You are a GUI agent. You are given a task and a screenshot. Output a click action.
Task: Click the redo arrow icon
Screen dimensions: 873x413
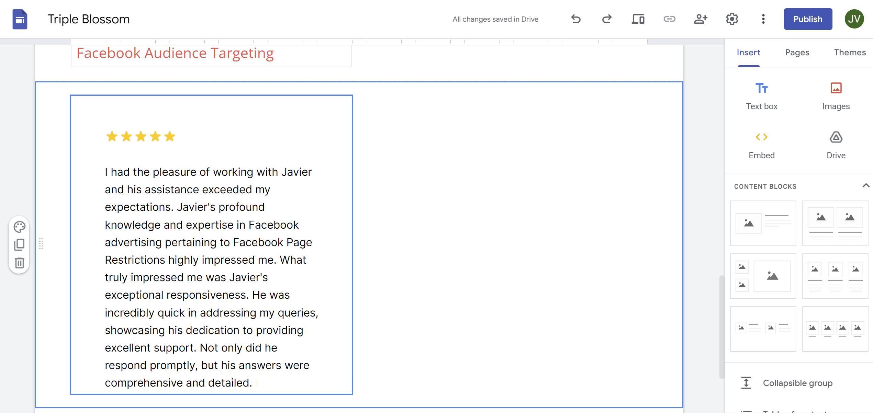[607, 20]
